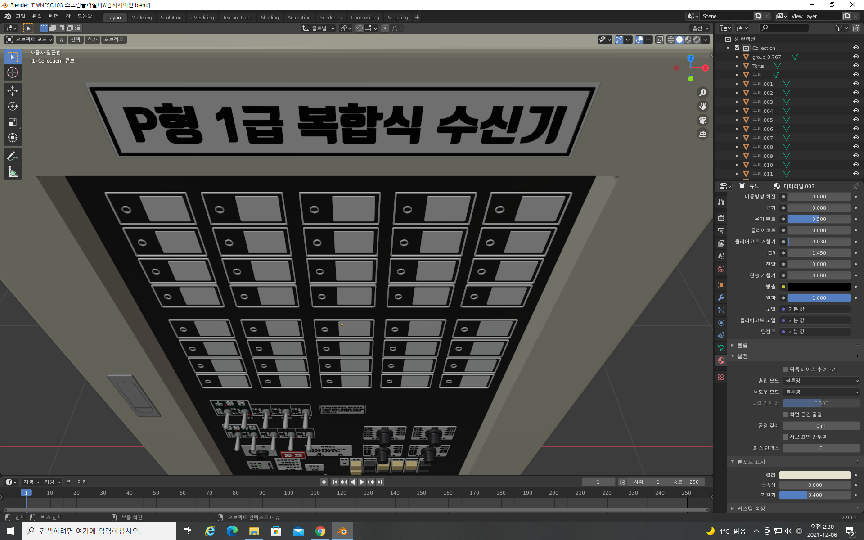Enable 서브 표면 반투명 checkbox
The height and width of the screenshot is (540, 864).
pos(786,437)
